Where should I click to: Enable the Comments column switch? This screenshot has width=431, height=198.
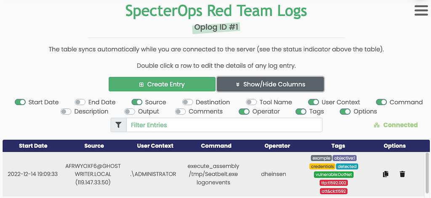tap(181, 111)
